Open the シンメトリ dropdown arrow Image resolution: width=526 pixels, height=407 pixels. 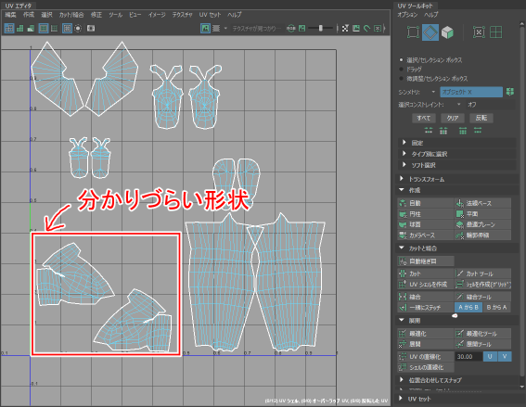[x=433, y=92]
